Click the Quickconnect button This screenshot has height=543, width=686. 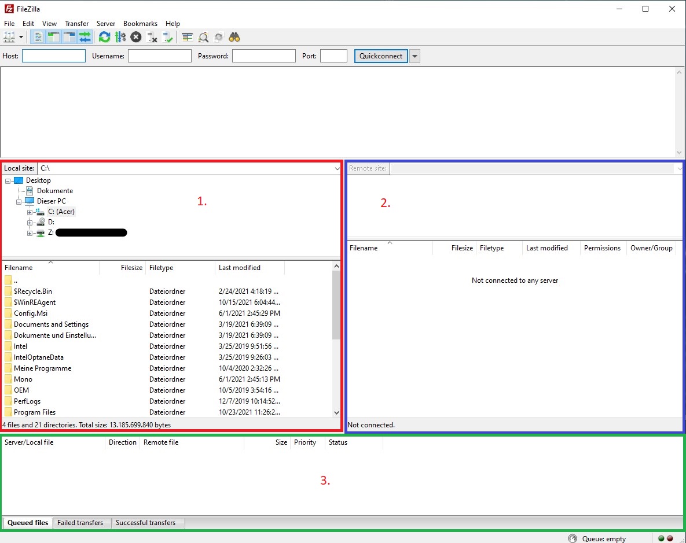381,56
